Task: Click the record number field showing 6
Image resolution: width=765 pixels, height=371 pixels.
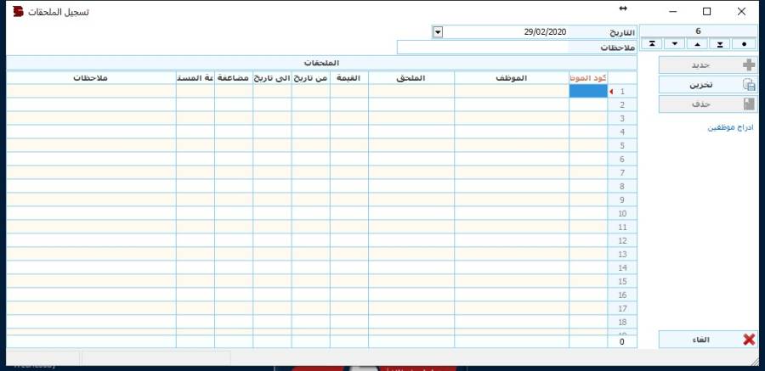Action: pos(698,31)
